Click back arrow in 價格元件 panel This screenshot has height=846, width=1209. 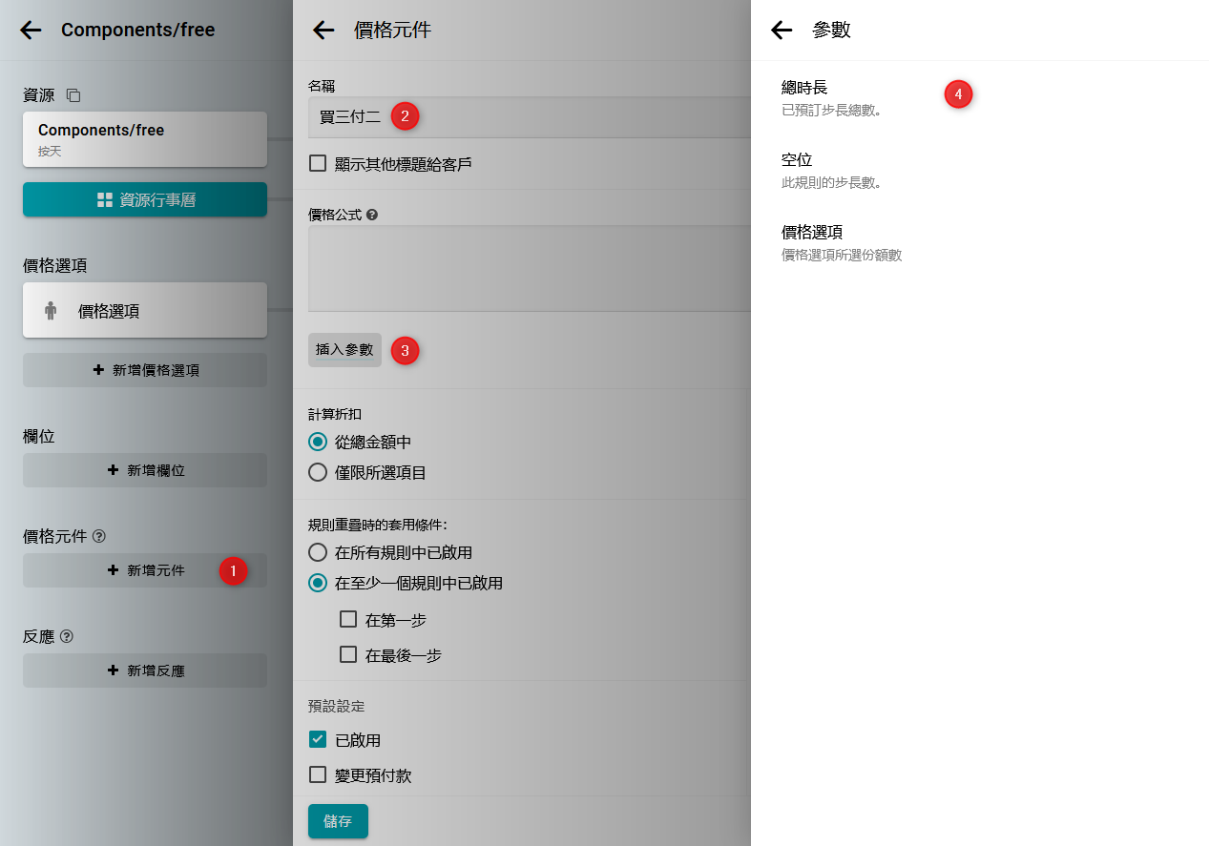(x=323, y=31)
